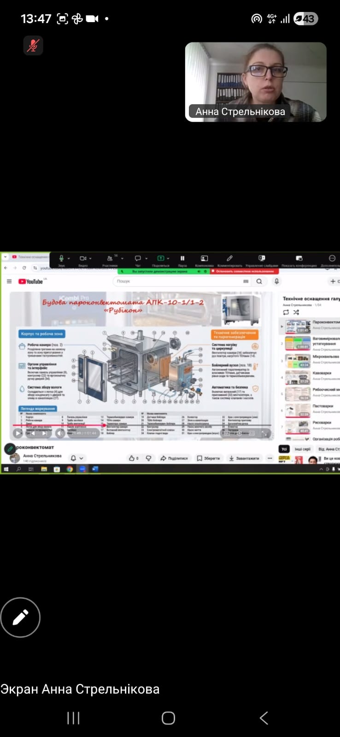
Task: Select the Інші серії filter tab
Action: click(x=303, y=449)
